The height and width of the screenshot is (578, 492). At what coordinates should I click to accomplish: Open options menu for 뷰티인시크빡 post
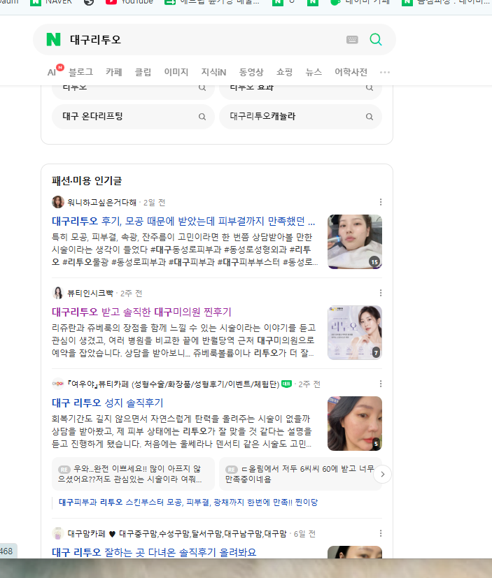coord(381,293)
